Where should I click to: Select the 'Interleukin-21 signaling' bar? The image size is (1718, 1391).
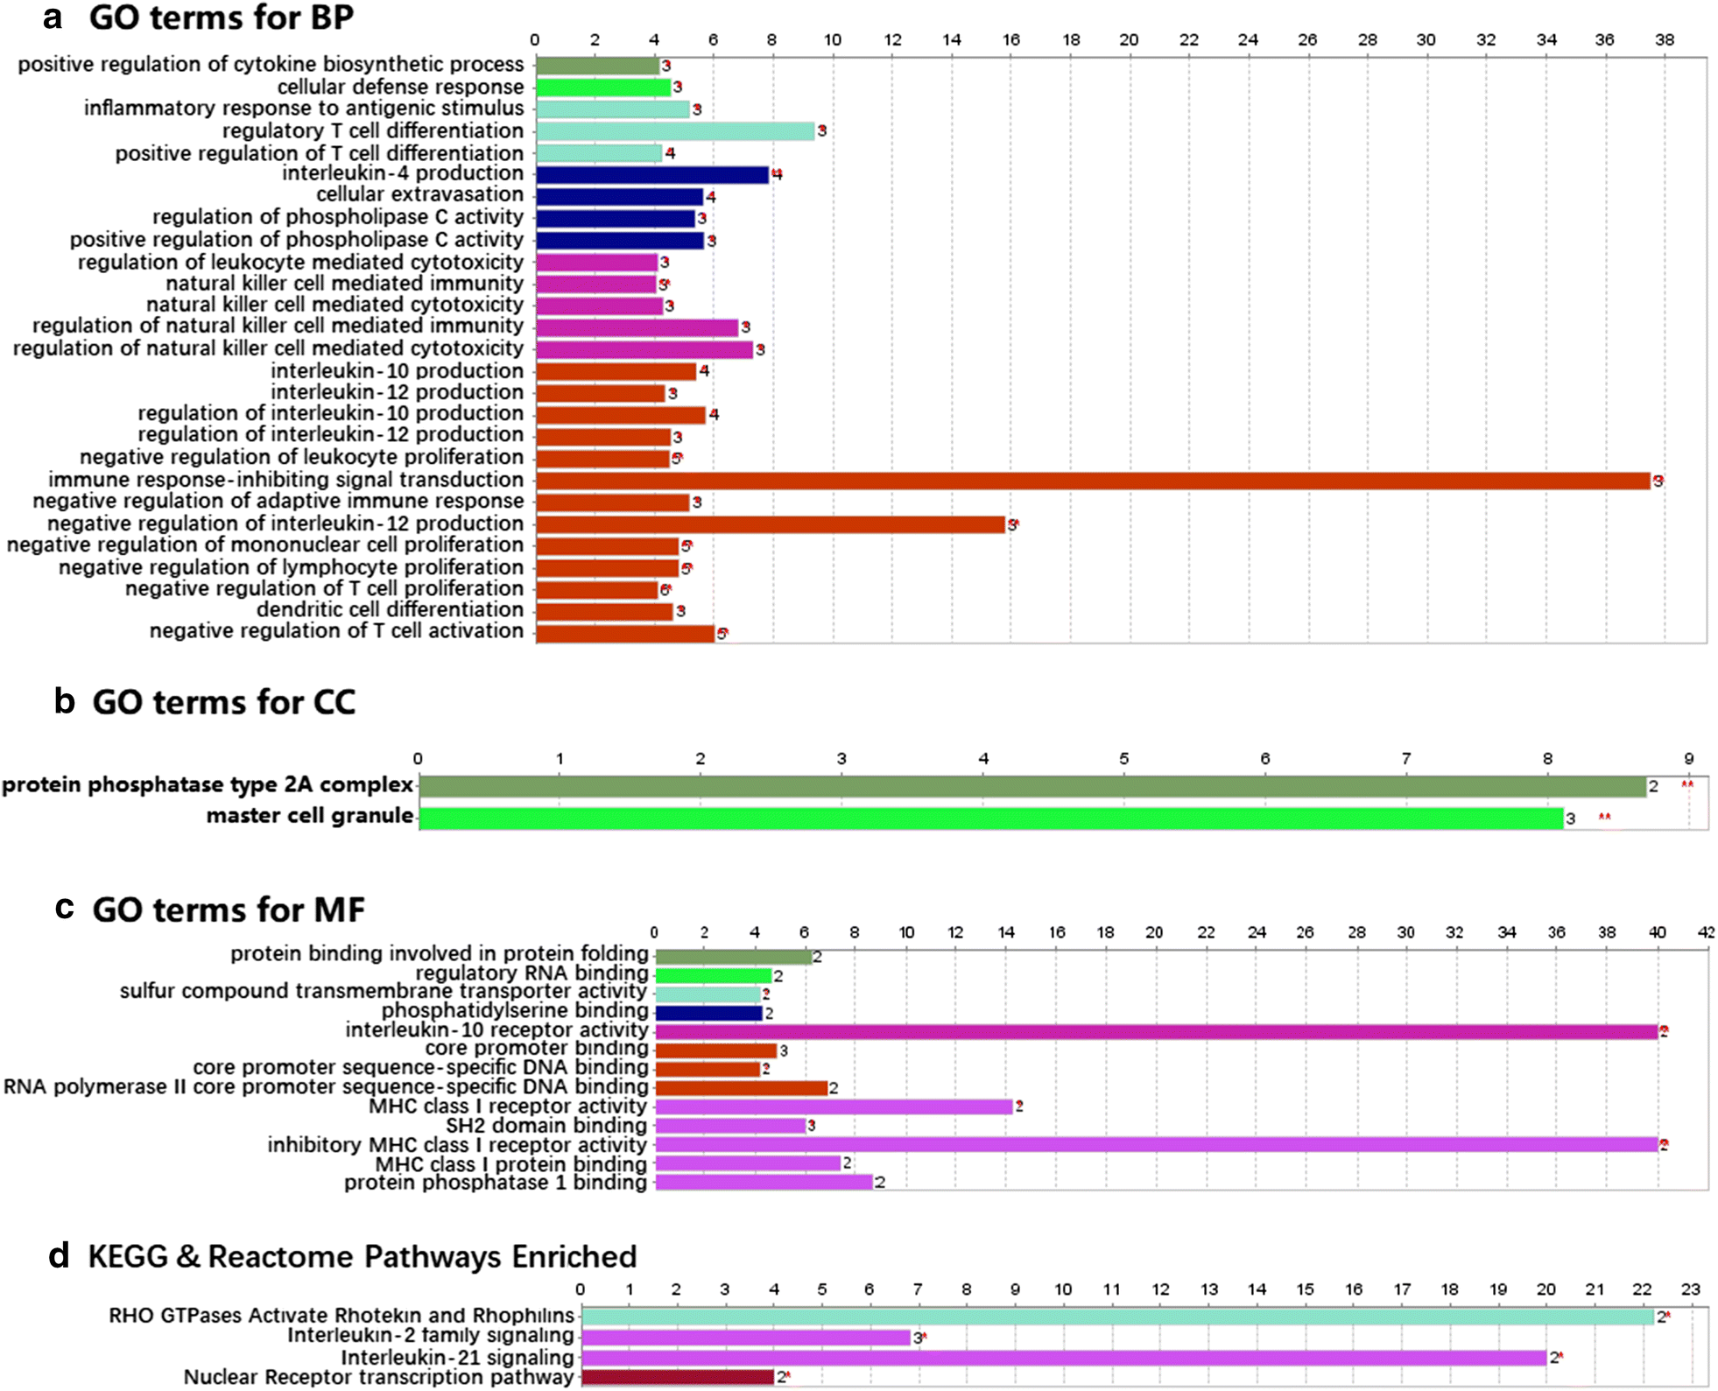(1065, 1358)
